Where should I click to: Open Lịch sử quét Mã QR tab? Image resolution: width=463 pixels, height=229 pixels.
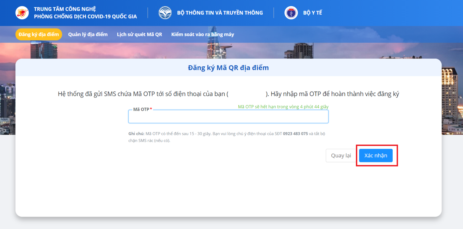tap(139, 34)
